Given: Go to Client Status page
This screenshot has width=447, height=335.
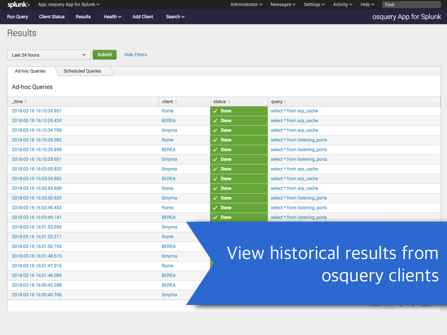Looking at the screenshot, I should (52, 17).
